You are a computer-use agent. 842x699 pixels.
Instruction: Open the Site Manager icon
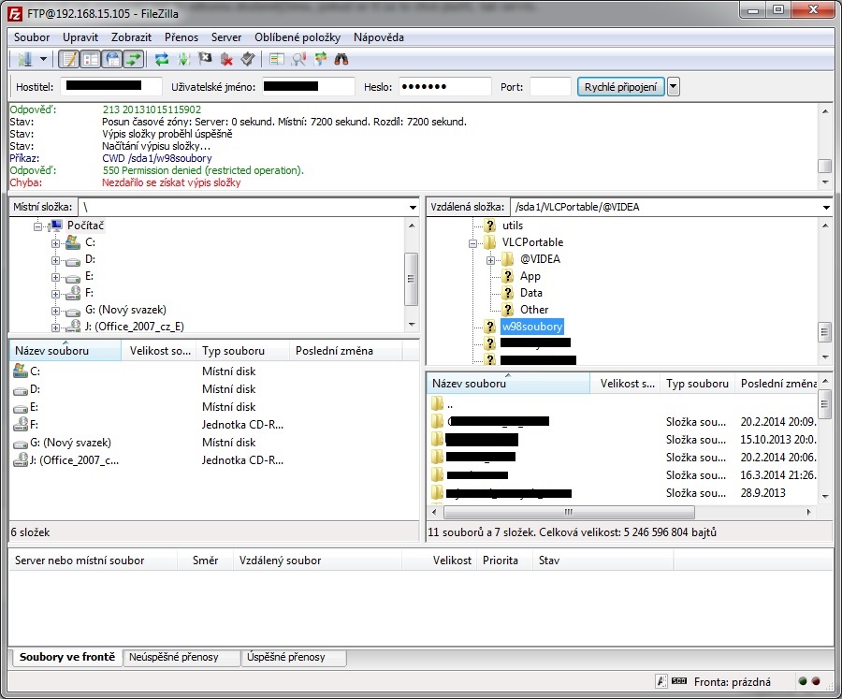coord(23,60)
